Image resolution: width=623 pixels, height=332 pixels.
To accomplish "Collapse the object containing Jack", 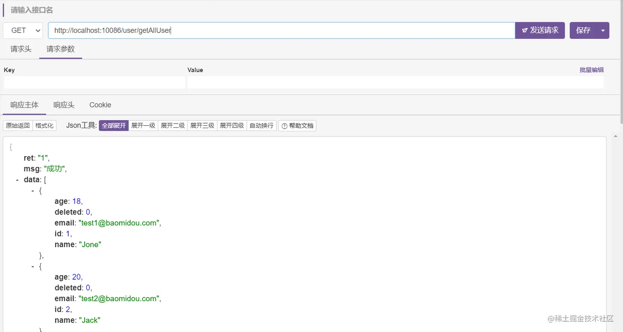I will click(x=33, y=267).
